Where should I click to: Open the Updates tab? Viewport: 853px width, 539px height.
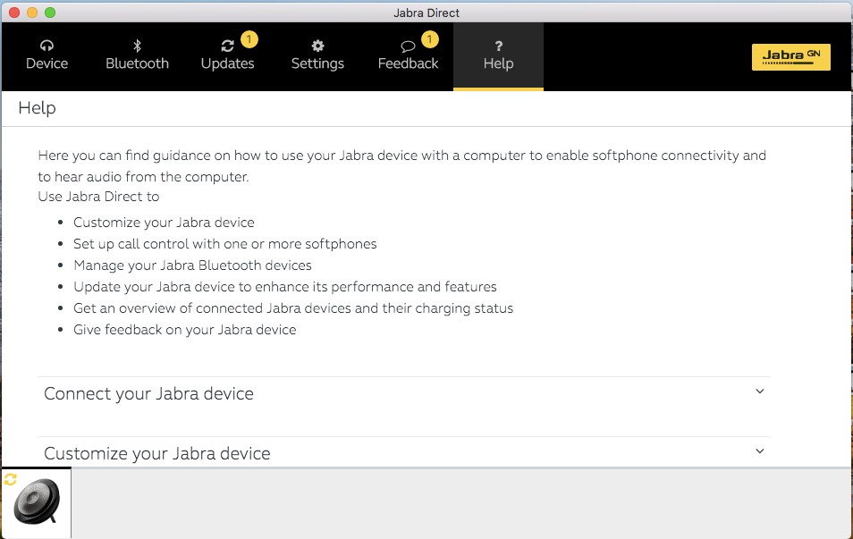(227, 56)
